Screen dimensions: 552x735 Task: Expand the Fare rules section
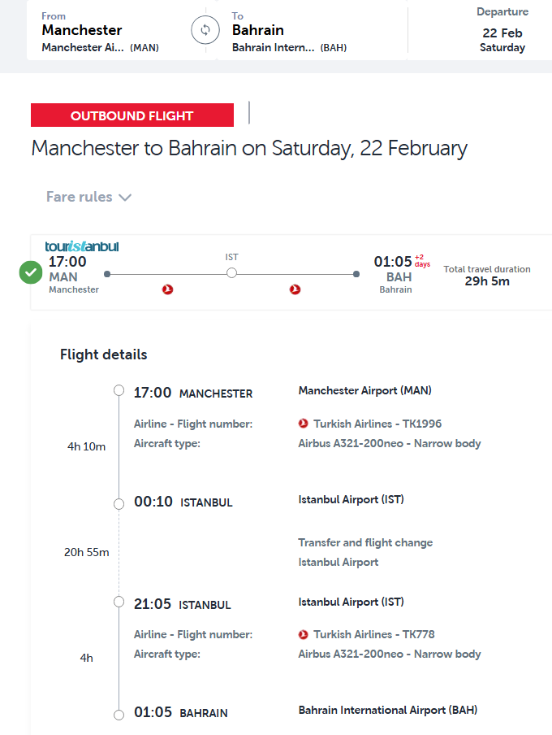click(89, 197)
